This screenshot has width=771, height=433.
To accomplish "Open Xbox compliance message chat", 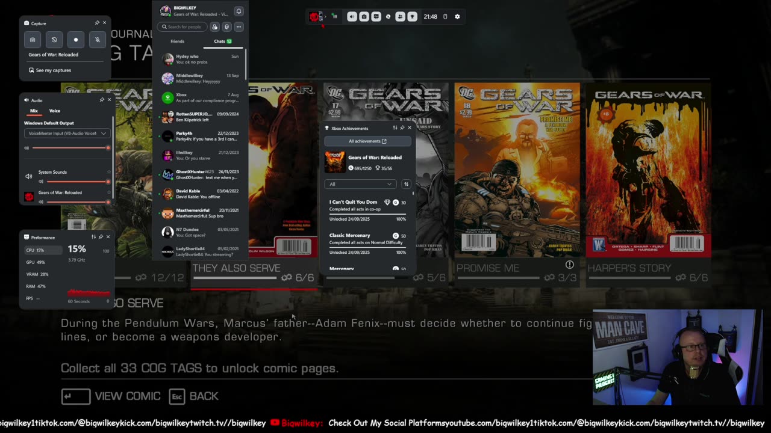I will [200, 97].
